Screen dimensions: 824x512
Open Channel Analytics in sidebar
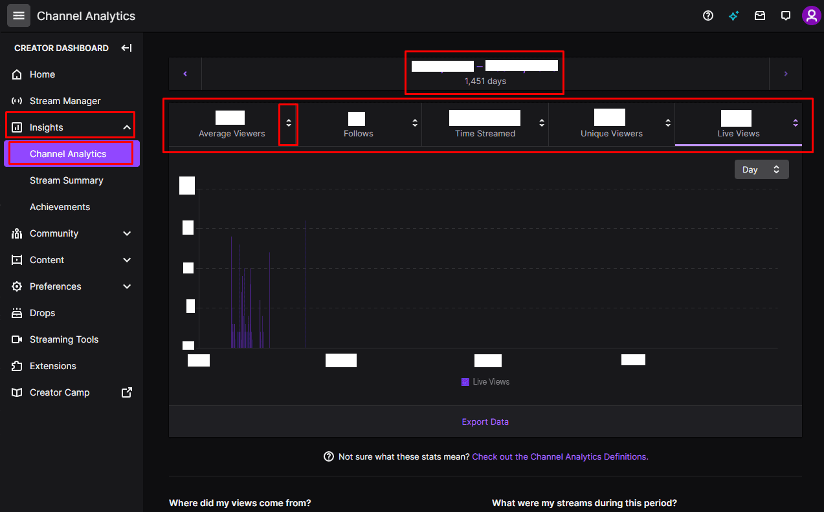pos(72,154)
